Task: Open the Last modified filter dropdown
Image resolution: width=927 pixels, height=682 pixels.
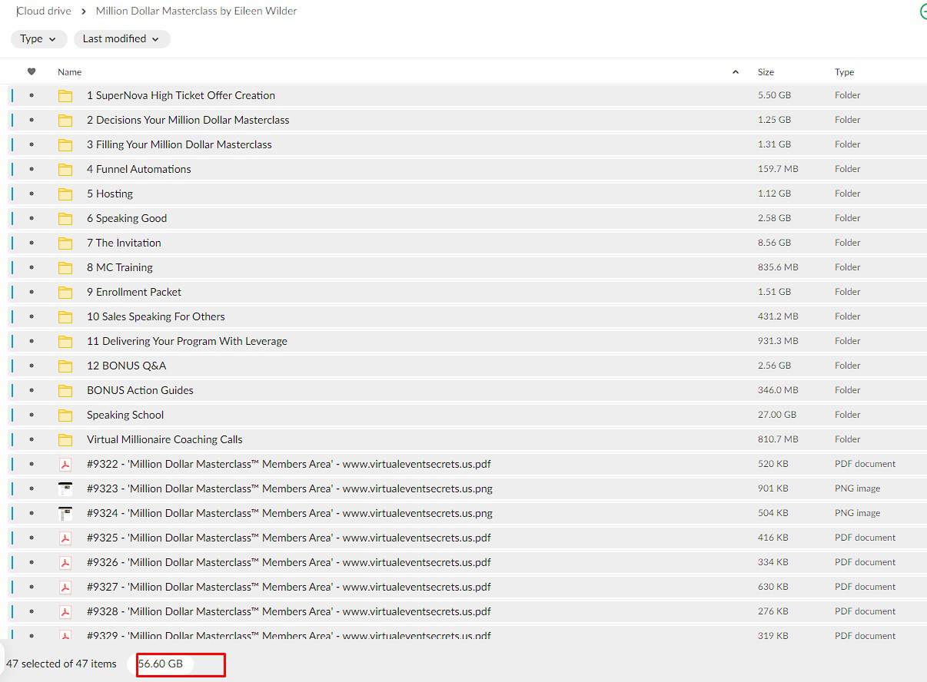Action: pos(121,39)
